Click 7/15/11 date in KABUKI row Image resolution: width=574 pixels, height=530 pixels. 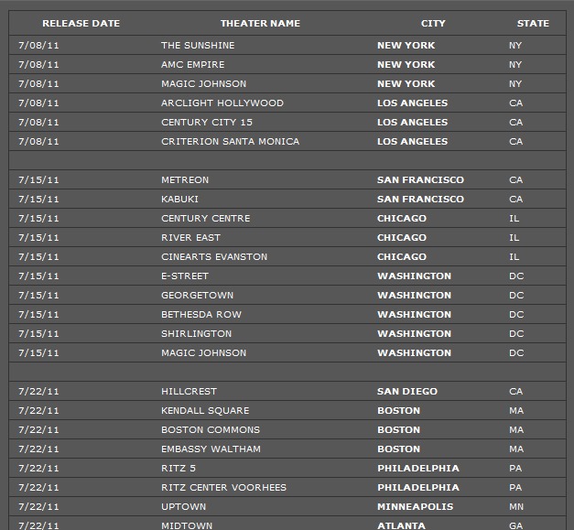pos(38,200)
